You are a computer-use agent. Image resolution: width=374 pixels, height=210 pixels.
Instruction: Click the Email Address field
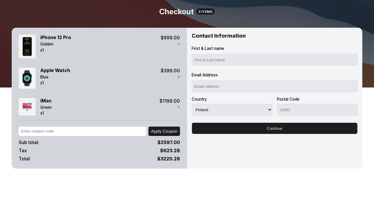click(x=275, y=86)
